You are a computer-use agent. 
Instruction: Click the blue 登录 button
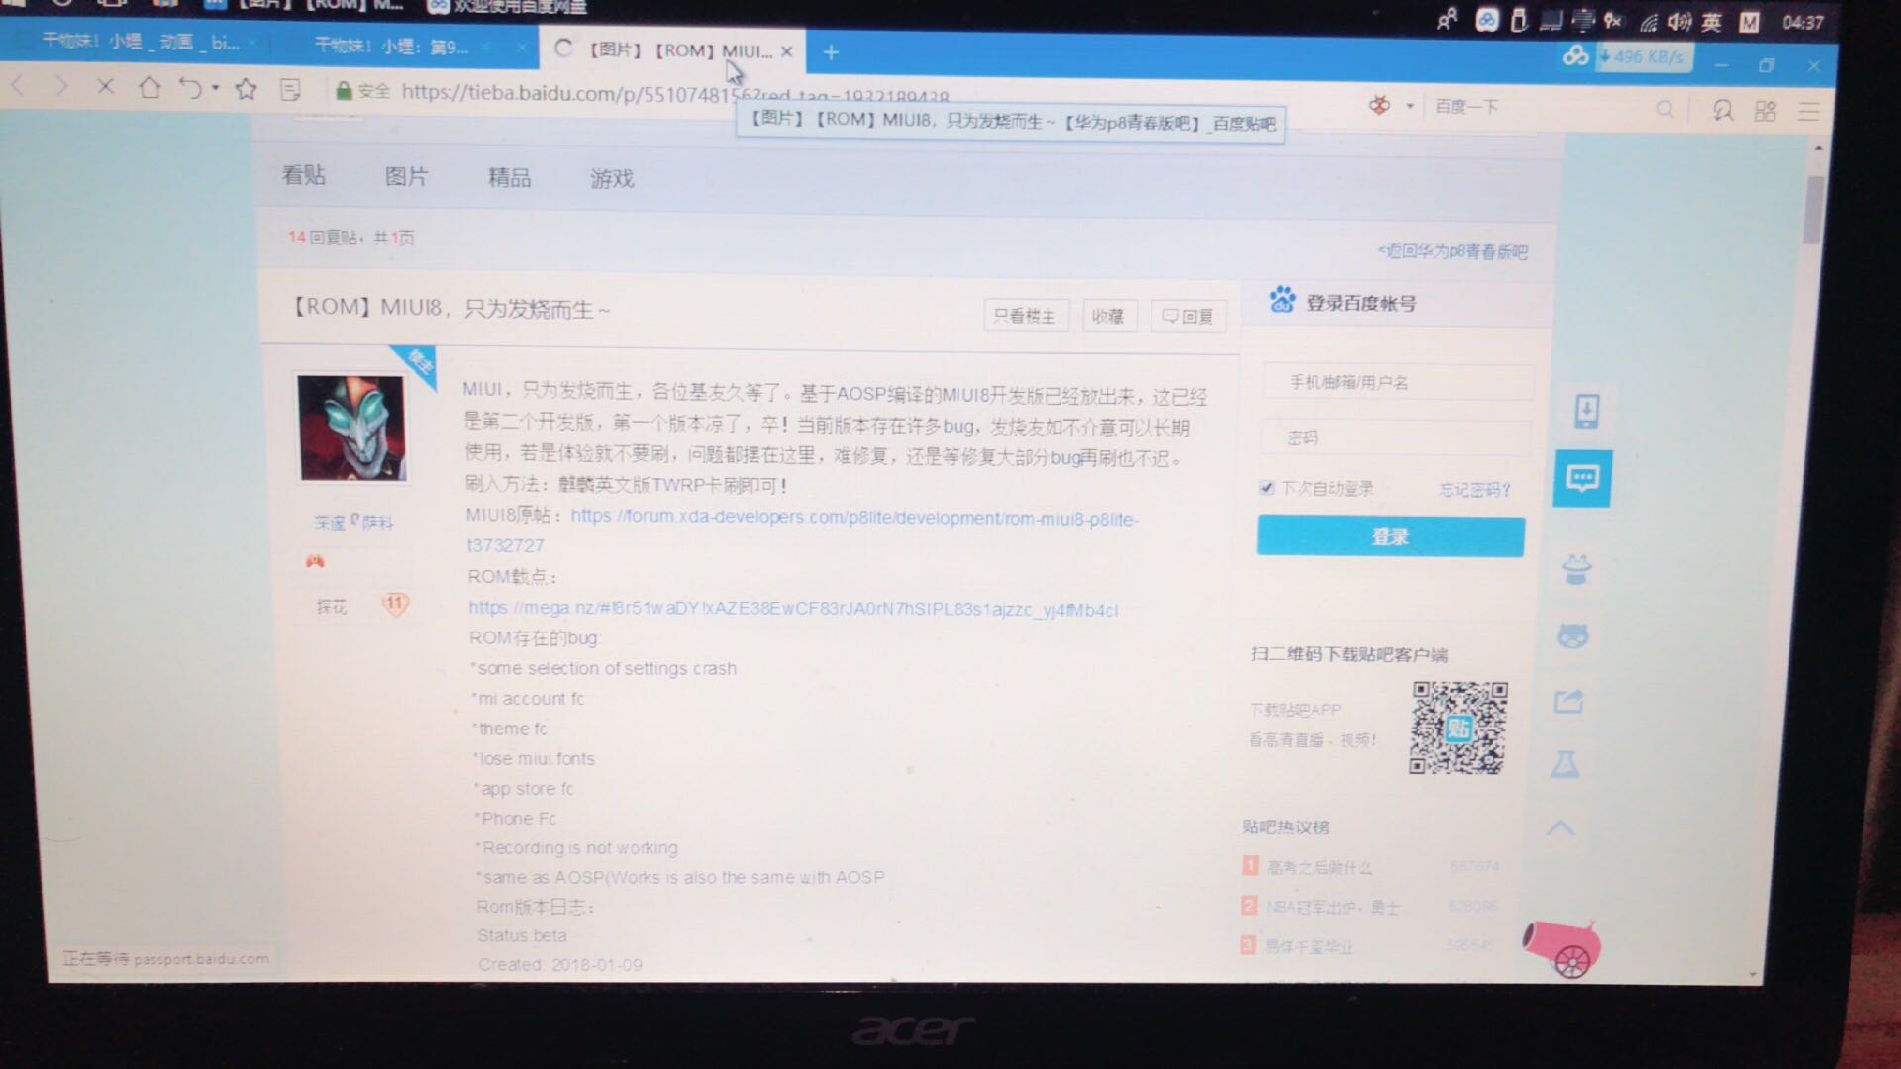click(x=1390, y=536)
